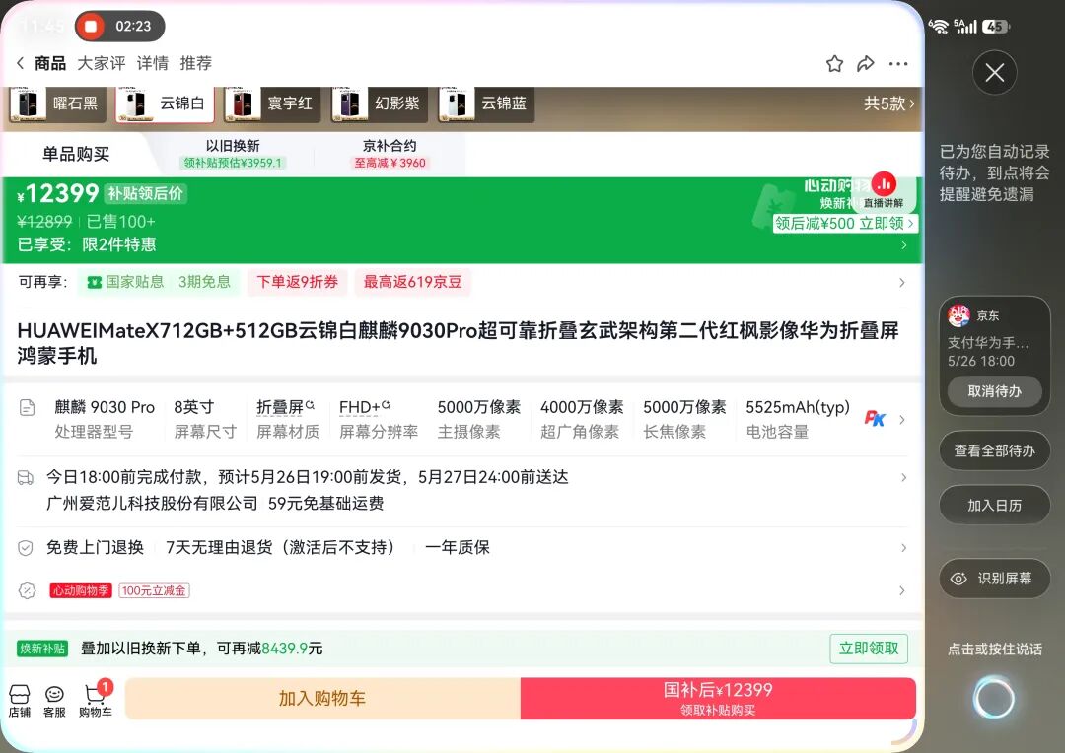Screen dimensions: 1065x753
Task: Expand the delivery info row chevron
Action: (x=903, y=477)
